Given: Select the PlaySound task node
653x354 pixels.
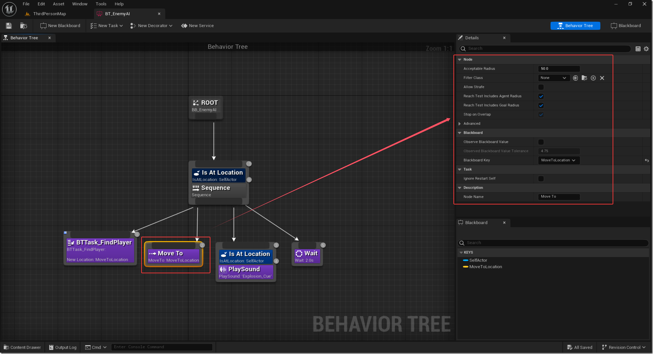Looking at the screenshot, I should pyautogui.click(x=246, y=272).
